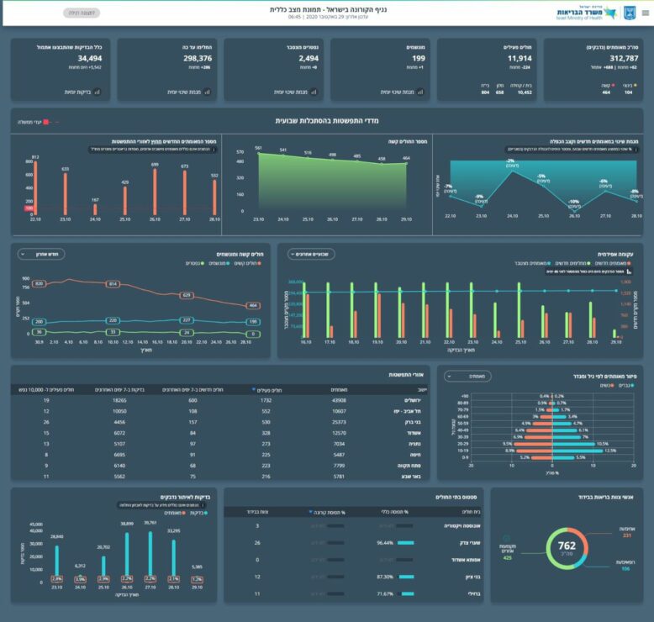This screenshot has width=654, height=622.
Task: Open the hamburger menu icon
Action: pos(645,13)
